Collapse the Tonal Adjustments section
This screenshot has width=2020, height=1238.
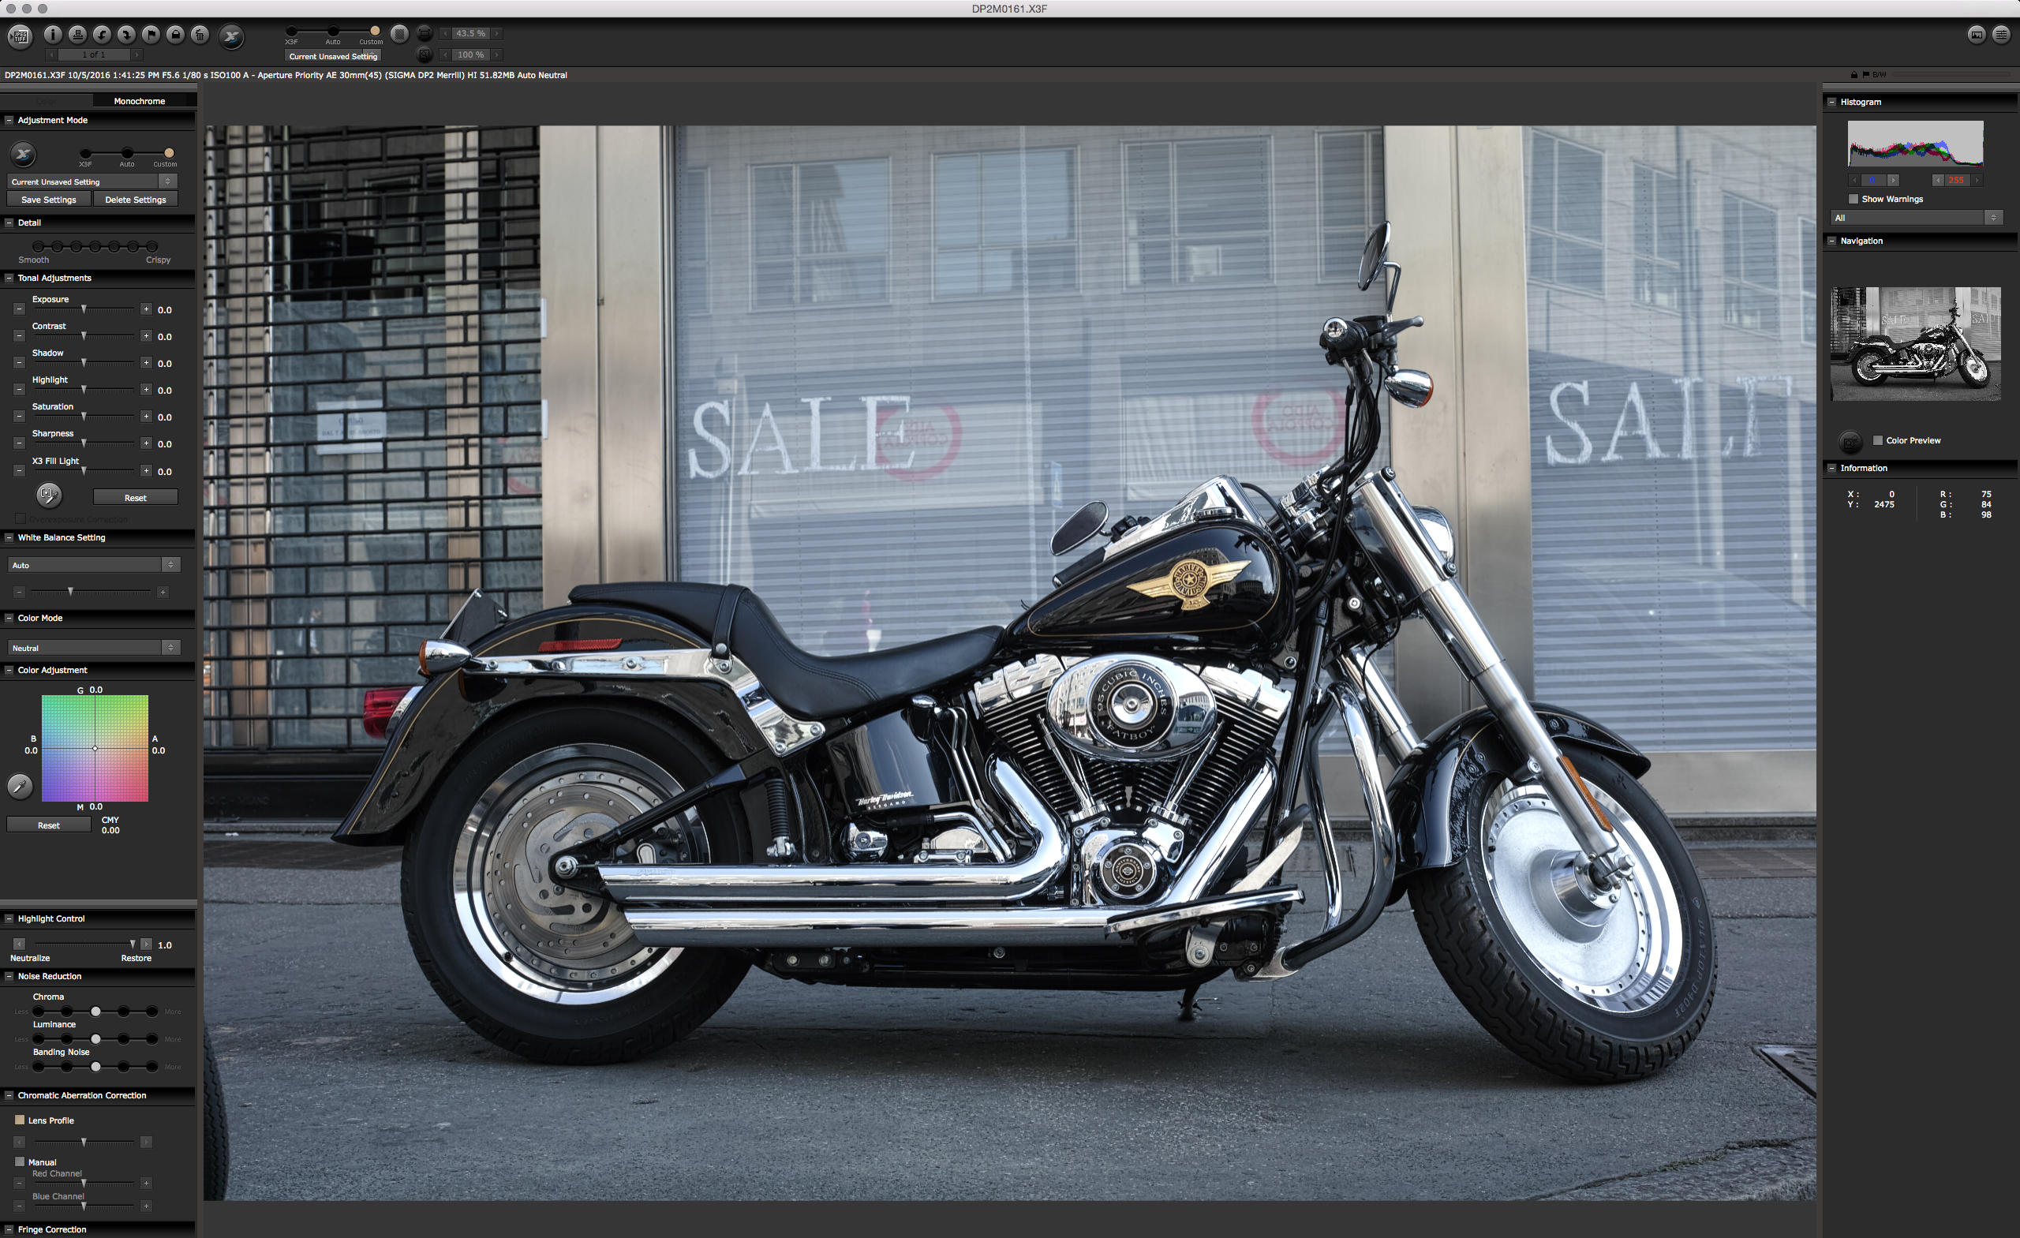(9, 278)
